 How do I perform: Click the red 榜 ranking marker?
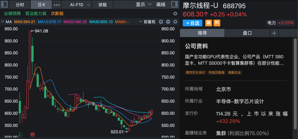[x=32, y=135]
